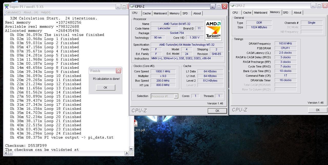Click the Bus Speed value 200.0 MHz
The width and height of the screenshot is (328, 165).
point(163,81)
